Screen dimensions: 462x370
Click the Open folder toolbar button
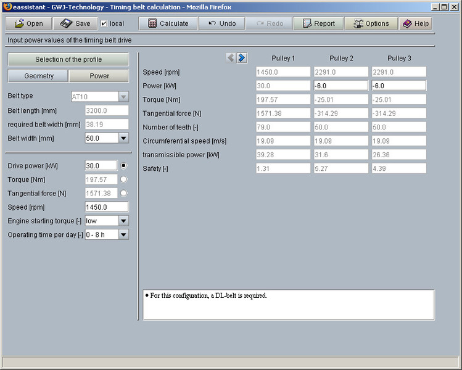pyautogui.click(x=29, y=23)
